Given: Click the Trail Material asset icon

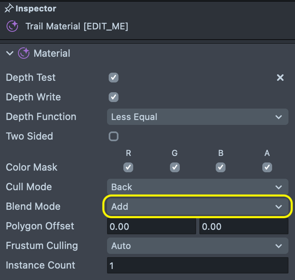Looking at the screenshot, I should [x=12, y=27].
